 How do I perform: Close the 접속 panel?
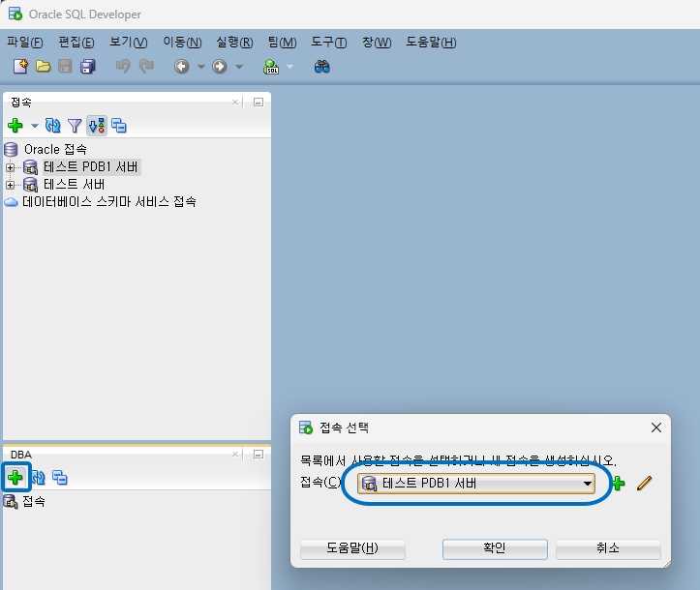(235, 103)
